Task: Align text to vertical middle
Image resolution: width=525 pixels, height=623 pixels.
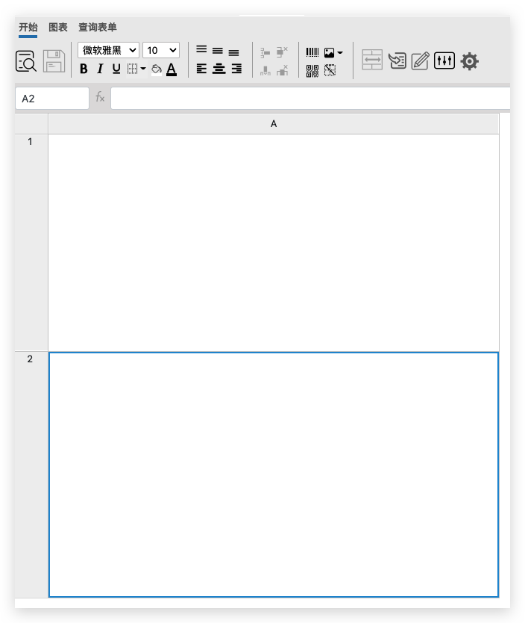Action: click(x=217, y=51)
